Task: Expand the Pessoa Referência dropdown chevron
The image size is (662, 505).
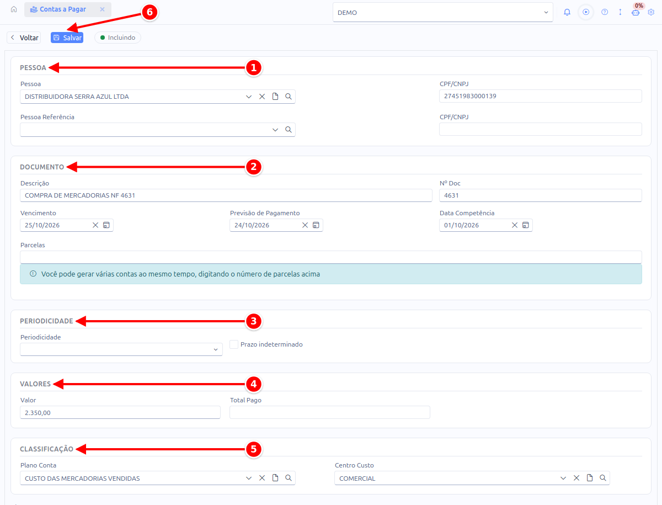Action: pos(275,130)
